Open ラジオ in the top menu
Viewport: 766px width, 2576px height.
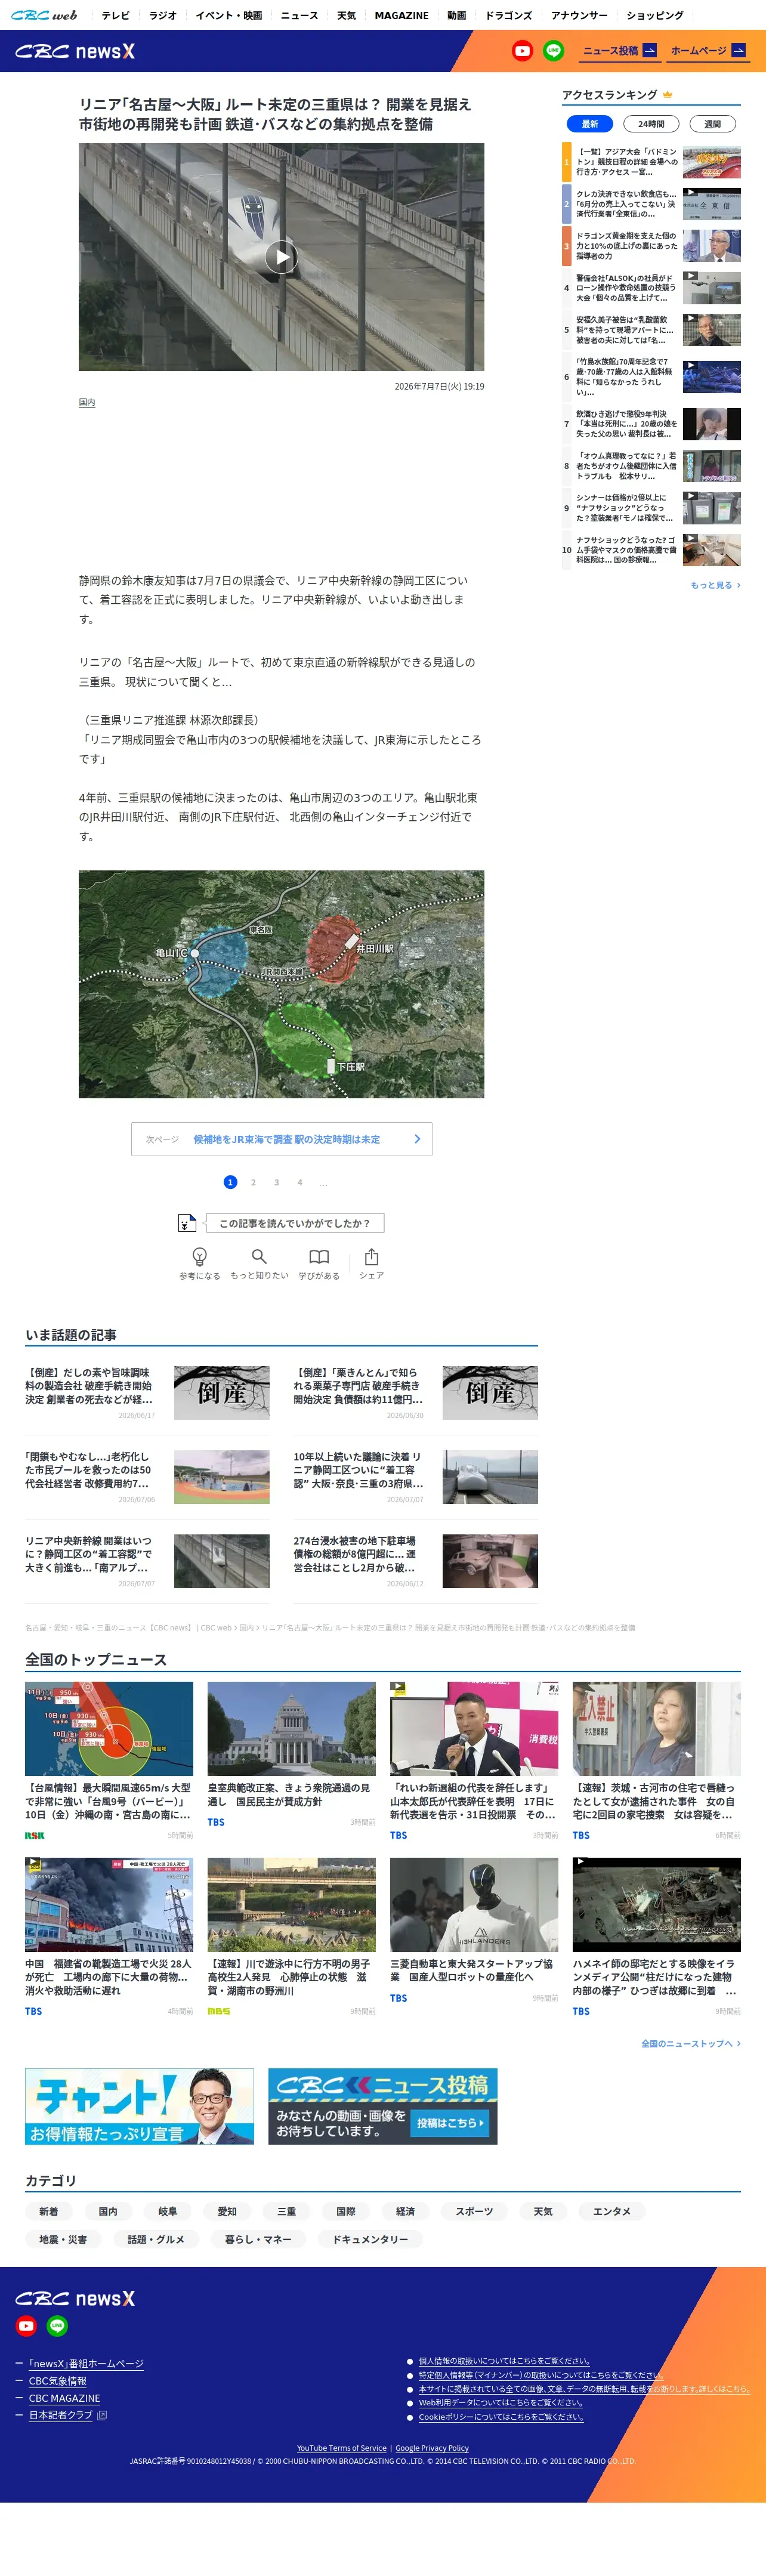[x=163, y=15]
